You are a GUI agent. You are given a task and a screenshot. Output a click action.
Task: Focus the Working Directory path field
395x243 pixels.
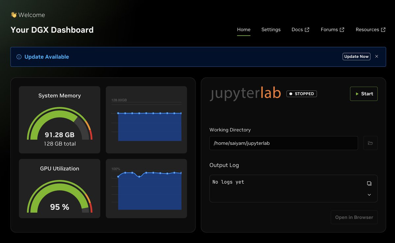pyautogui.click(x=284, y=143)
